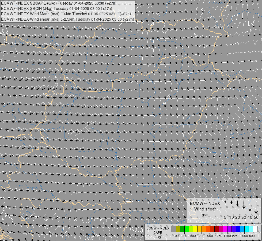The height and width of the screenshot is (241, 262).
Task: Click the 5 label under shear arrows
Action: pyautogui.click(x=225, y=217)
